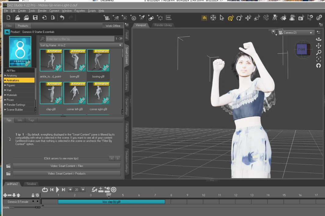The width and height of the screenshot is (325, 216).
Task: Click the Render camera icon in toolbar
Action: (x=301, y=18)
